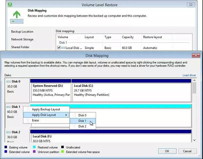This screenshot has width=203, height=159.
Task: Click the green arrow restore icon
Action: pyautogui.click(x=17, y=17)
